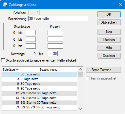Screen dimensions: 125x114
Task: Confirm the dialog with OK
Action: [x=109, y=14]
